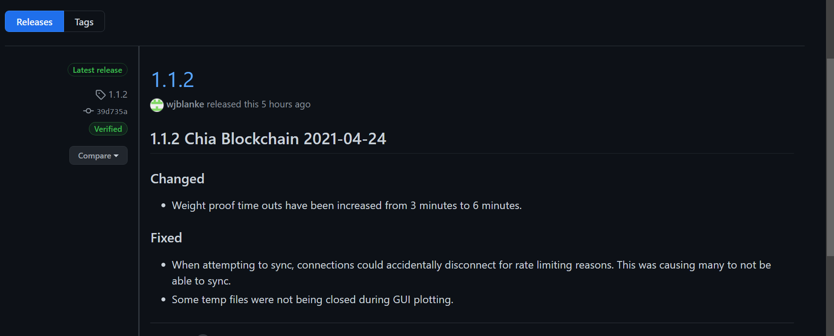Image resolution: width=834 pixels, height=336 pixels.
Task: Switch to the Tags tab
Action: point(84,22)
